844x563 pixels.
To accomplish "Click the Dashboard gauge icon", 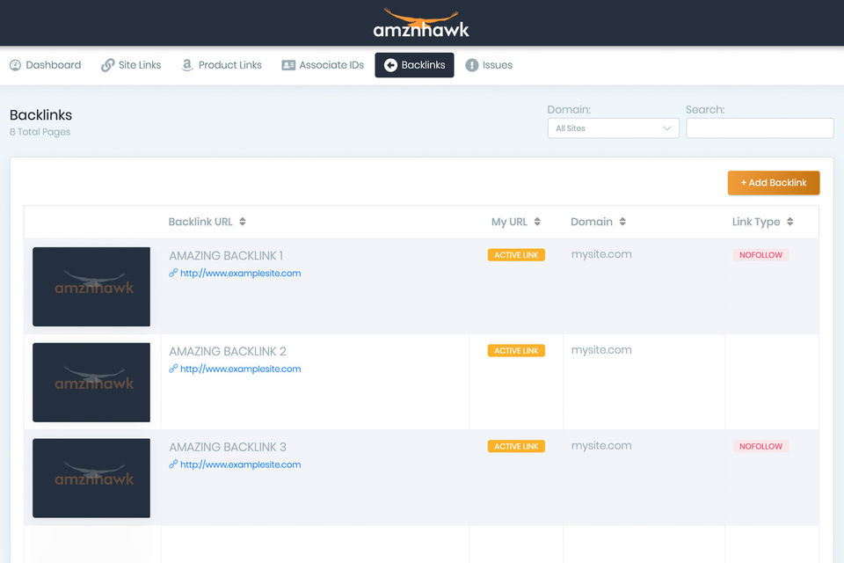I will point(15,65).
